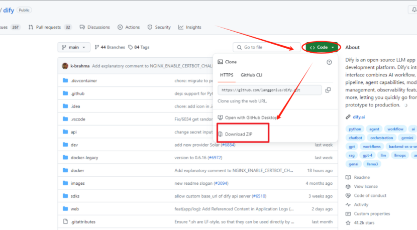Open the sdks folder

click(x=75, y=196)
